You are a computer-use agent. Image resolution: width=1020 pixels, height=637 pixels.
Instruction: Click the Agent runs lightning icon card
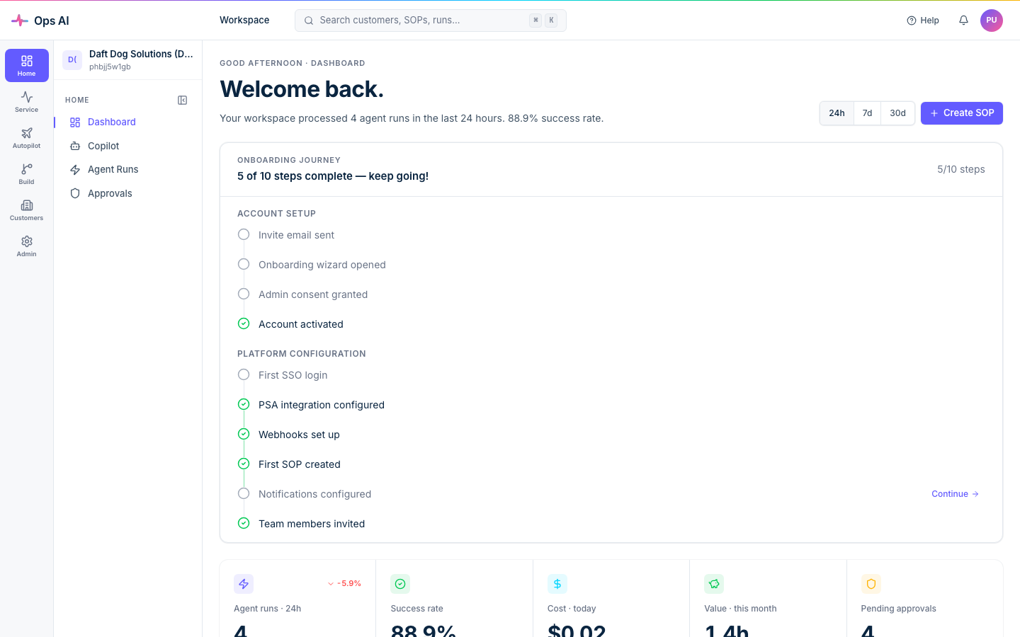point(244,584)
